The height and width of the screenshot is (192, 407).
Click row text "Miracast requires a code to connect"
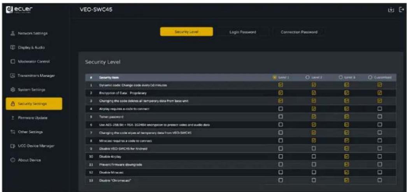[125, 141]
